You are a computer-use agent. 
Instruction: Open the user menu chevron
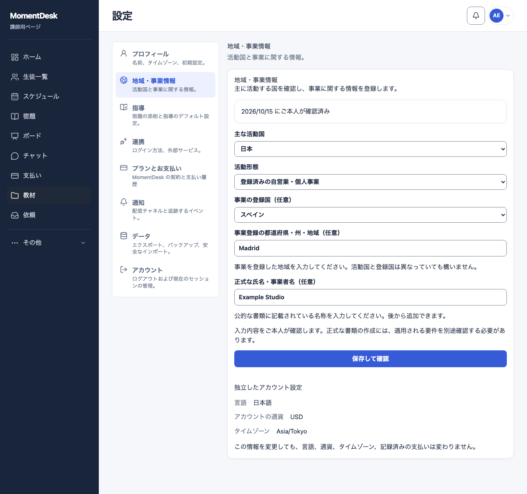click(508, 16)
